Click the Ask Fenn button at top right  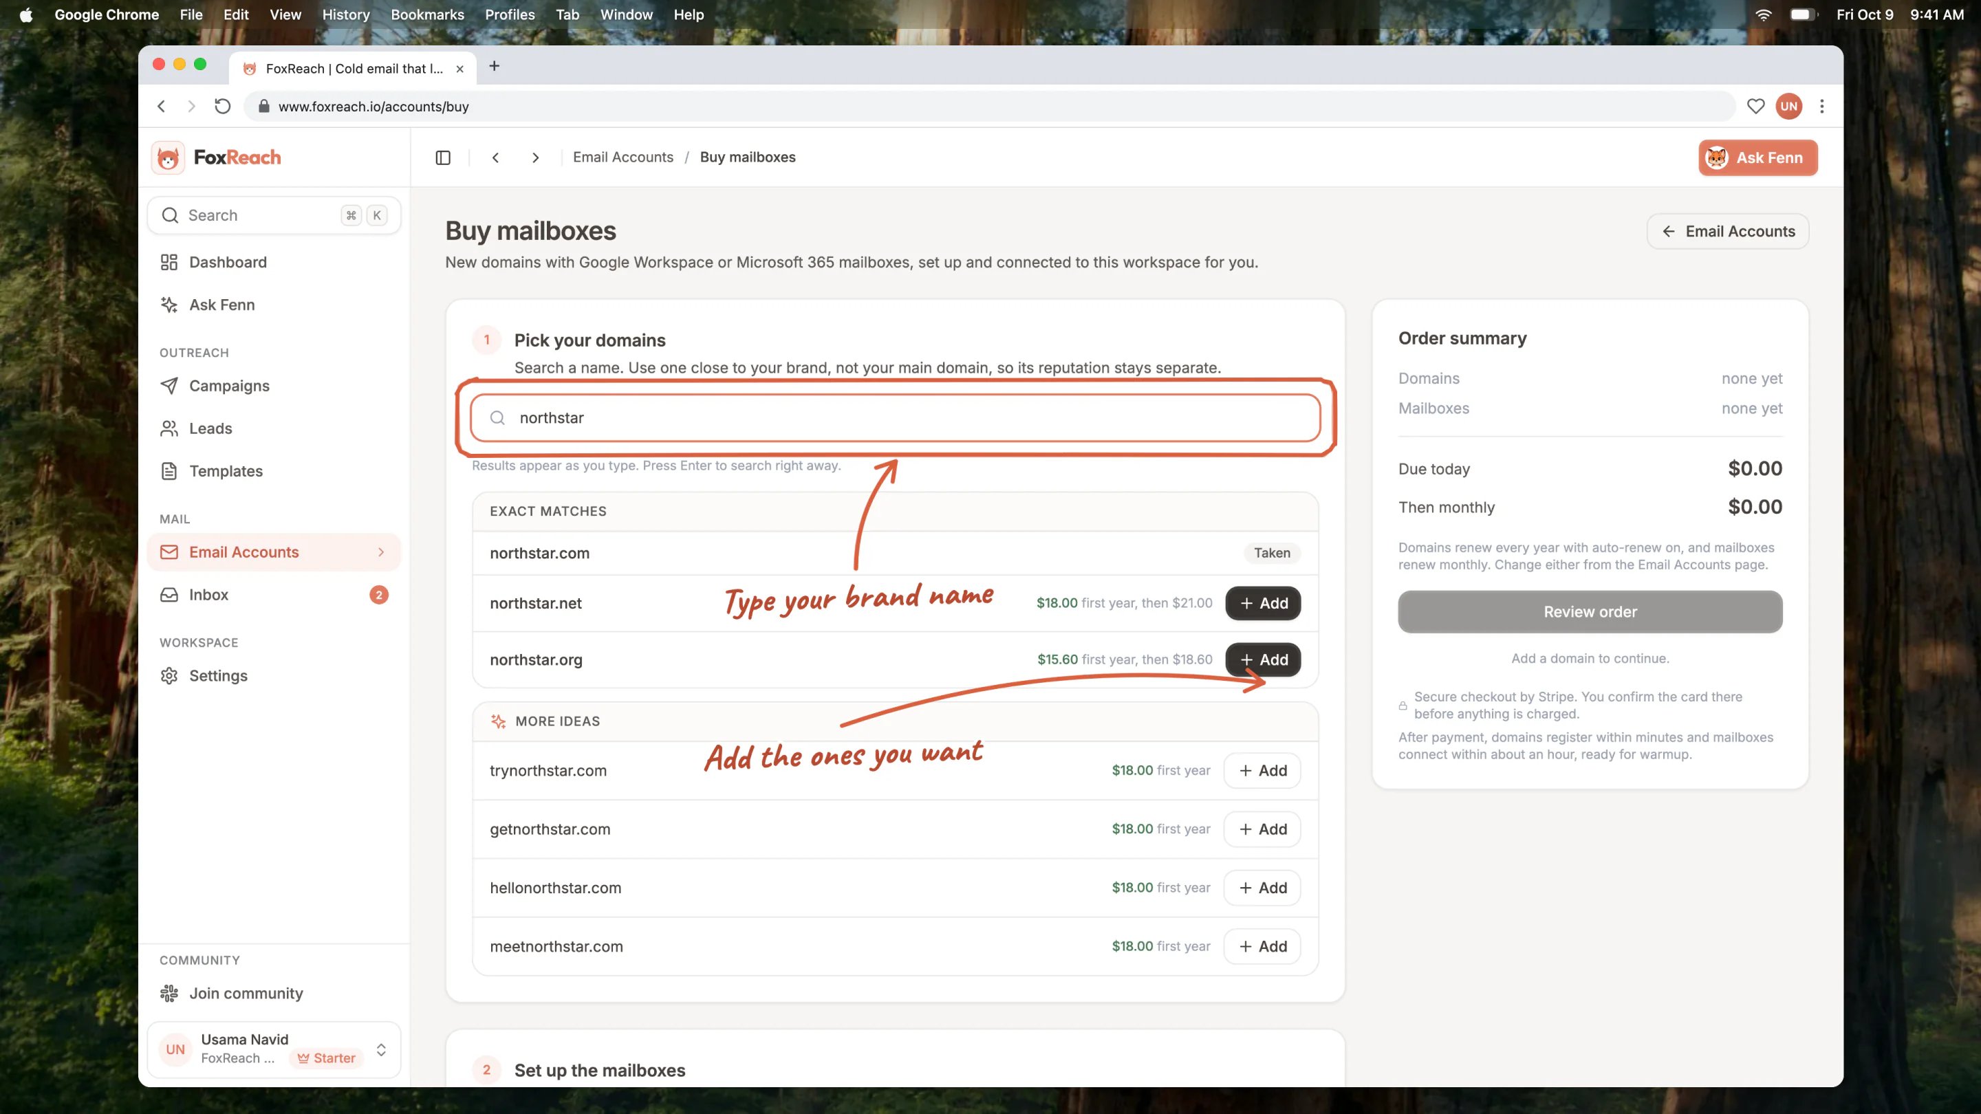click(x=1757, y=157)
